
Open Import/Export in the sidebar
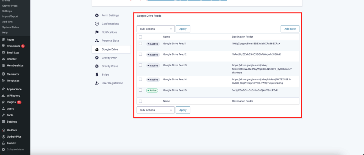click(x=10, y=16)
